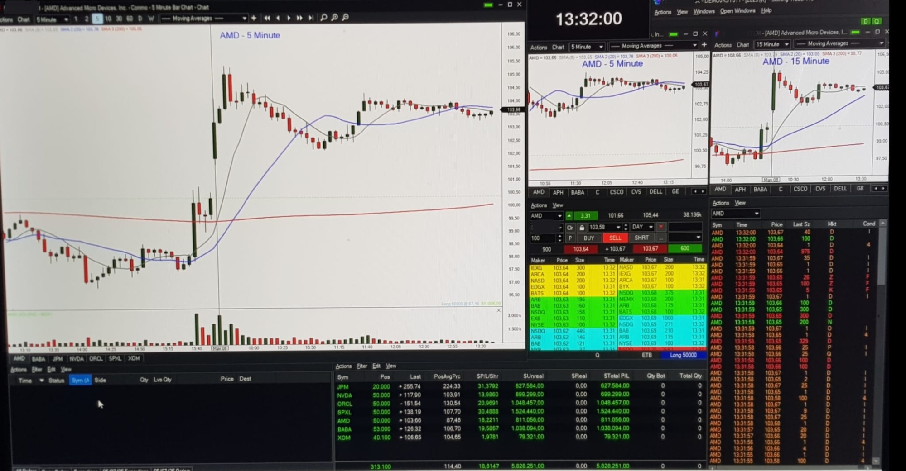Click the red bid price 103,64 button
The height and width of the screenshot is (471, 906).
click(x=581, y=249)
